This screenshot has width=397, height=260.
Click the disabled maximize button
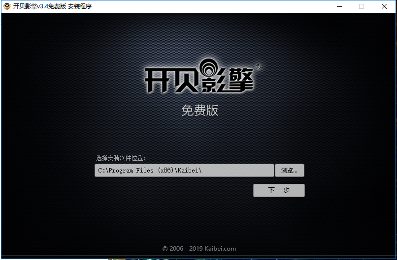pos(362,6)
